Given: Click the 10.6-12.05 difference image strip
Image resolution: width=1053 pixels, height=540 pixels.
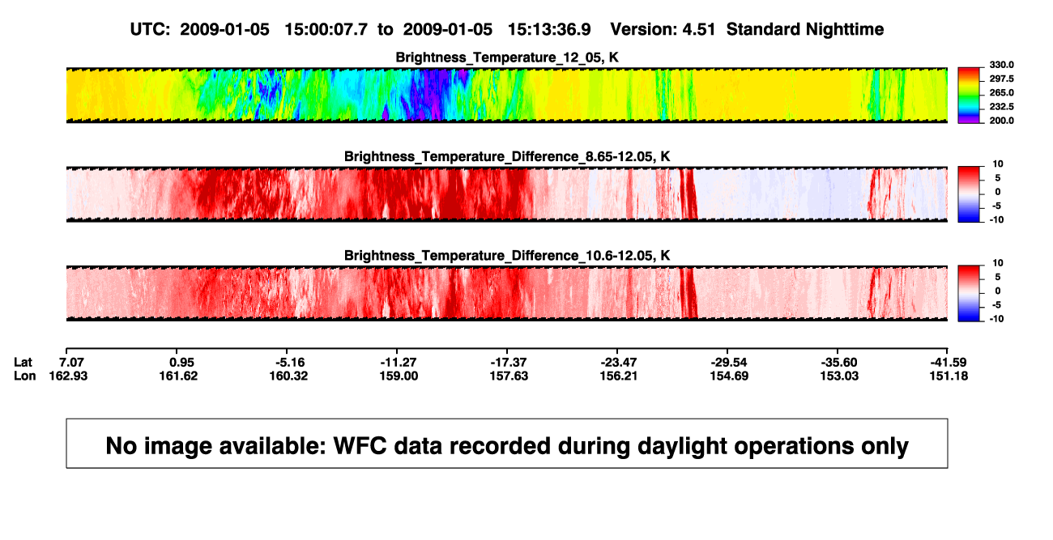Looking at the screenshot, I should [506, 293].
